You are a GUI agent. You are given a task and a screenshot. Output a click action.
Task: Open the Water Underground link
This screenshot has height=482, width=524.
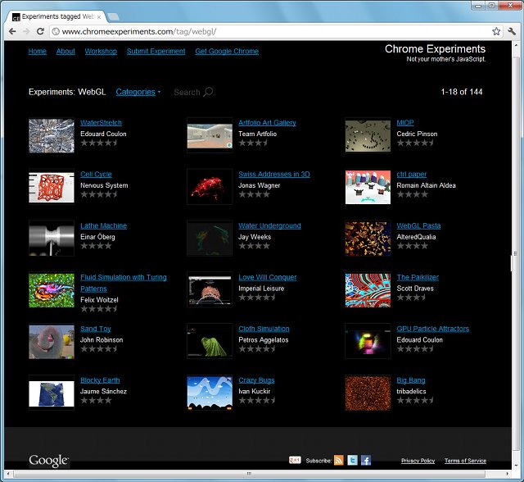pos(269,225)
